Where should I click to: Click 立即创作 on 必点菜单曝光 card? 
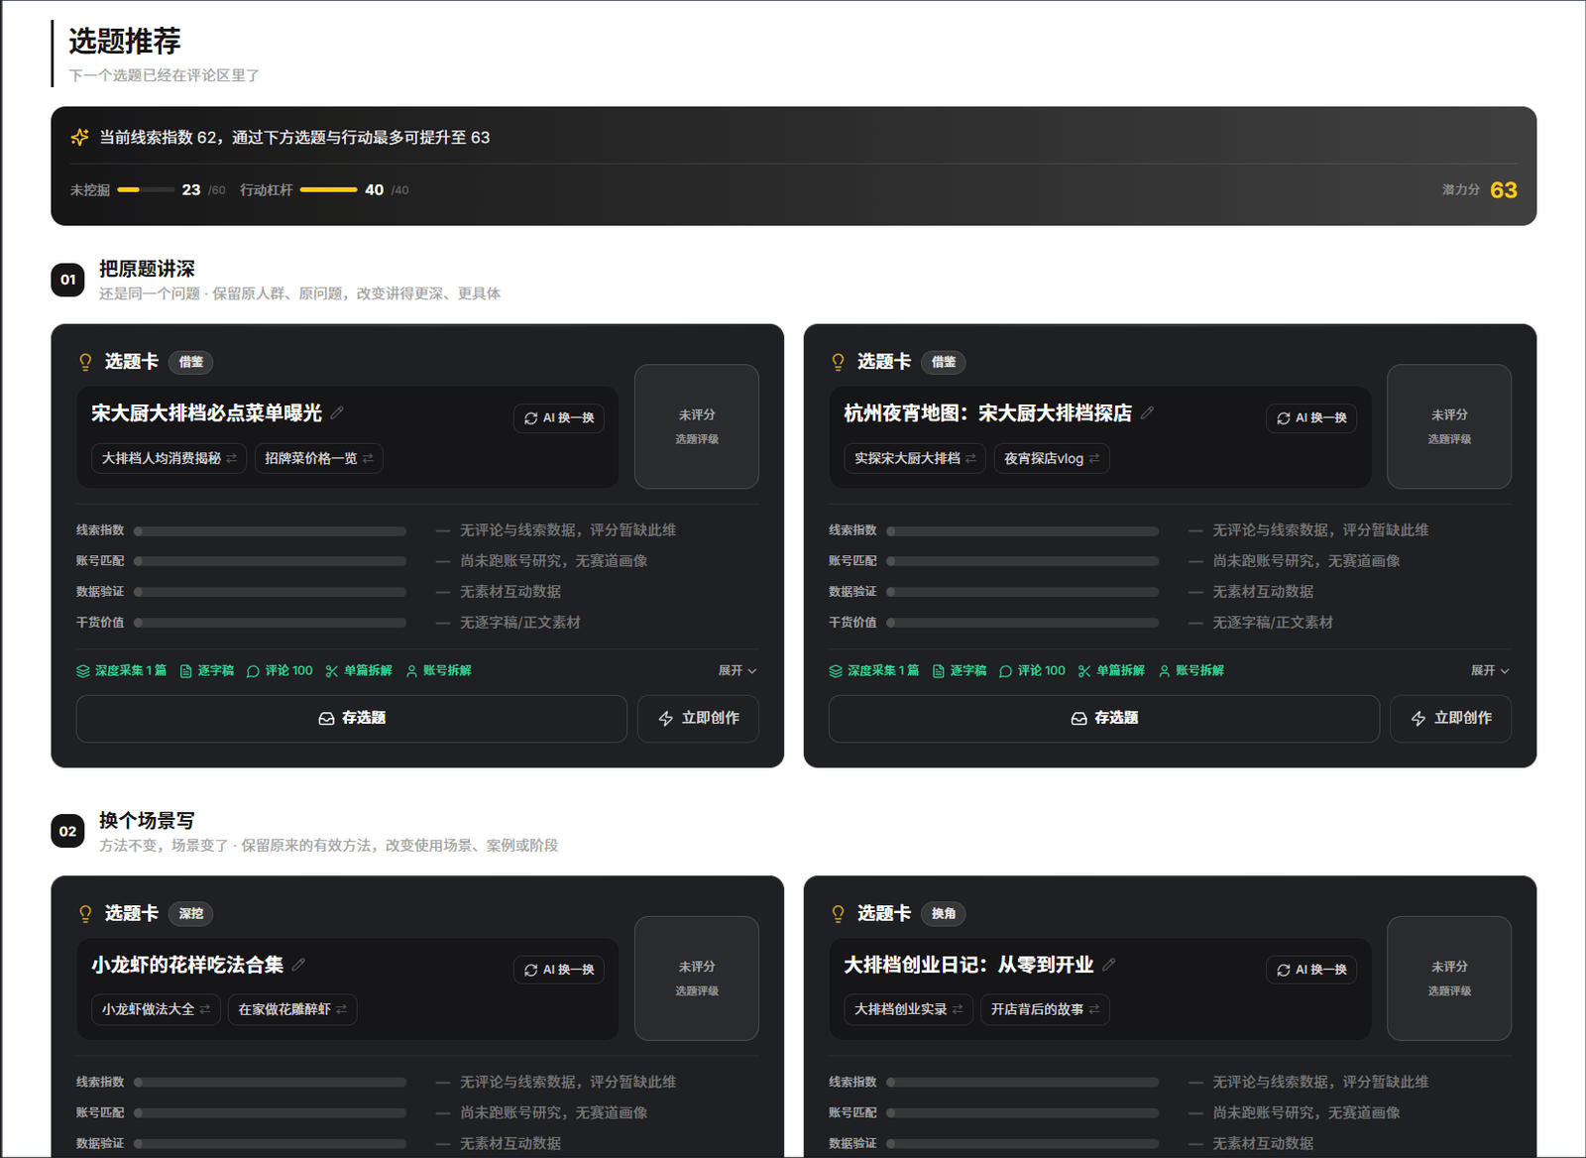click(x=698, y=719)
